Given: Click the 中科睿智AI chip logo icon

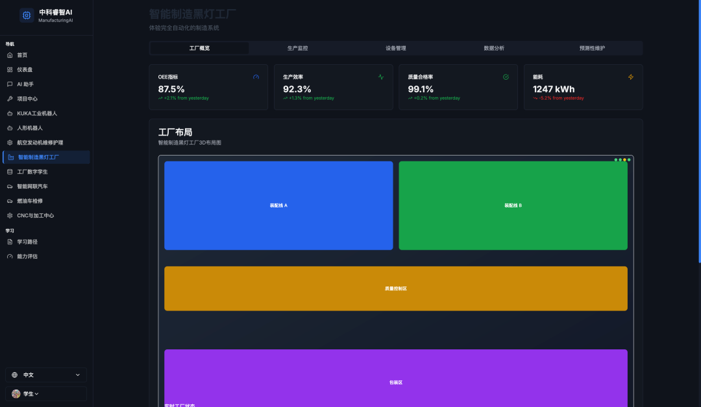Looking at the screenshot, I should pyautogui.click(x=27, y=16).
